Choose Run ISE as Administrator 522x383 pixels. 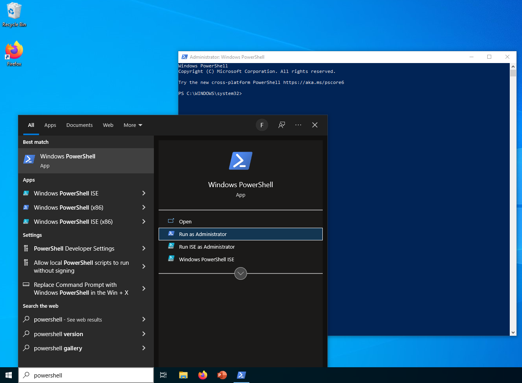(241, 247)
